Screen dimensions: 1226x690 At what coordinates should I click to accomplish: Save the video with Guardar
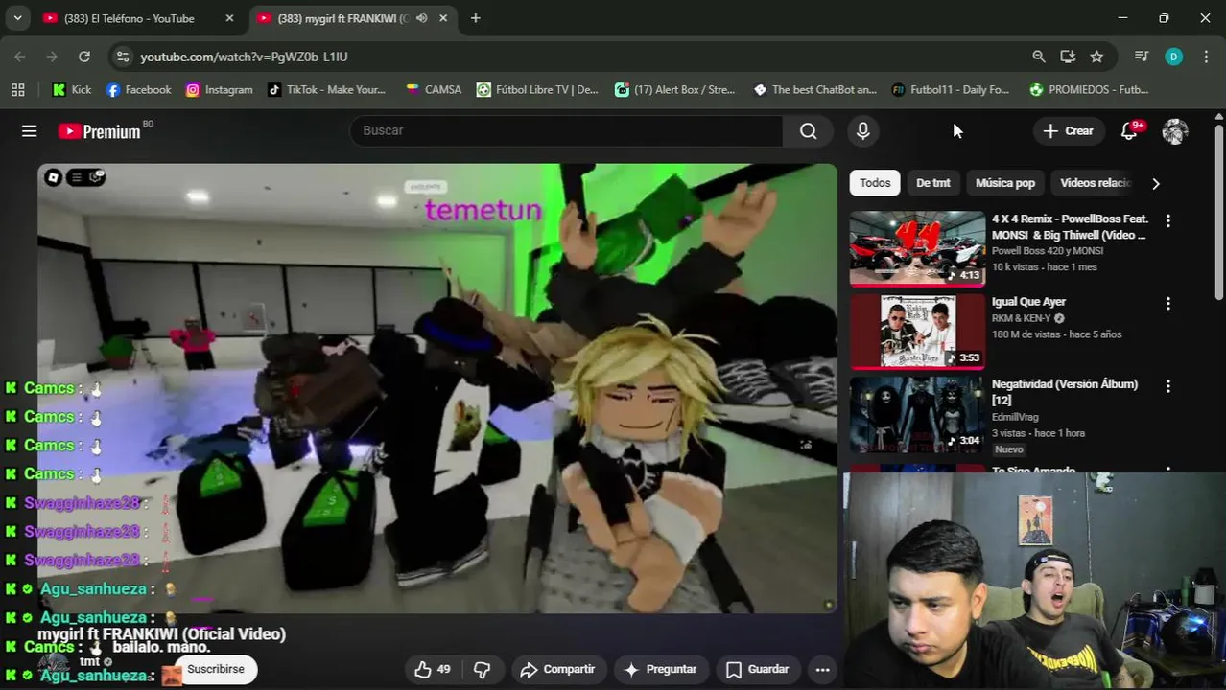click(x=758, y=669)
